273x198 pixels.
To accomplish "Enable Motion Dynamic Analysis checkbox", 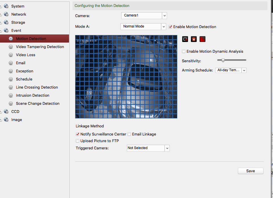I will (x=184, y=51).
